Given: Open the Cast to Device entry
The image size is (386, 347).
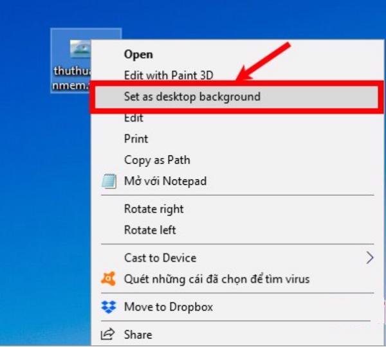Looking at the screenshot, I should pos(160,258).
